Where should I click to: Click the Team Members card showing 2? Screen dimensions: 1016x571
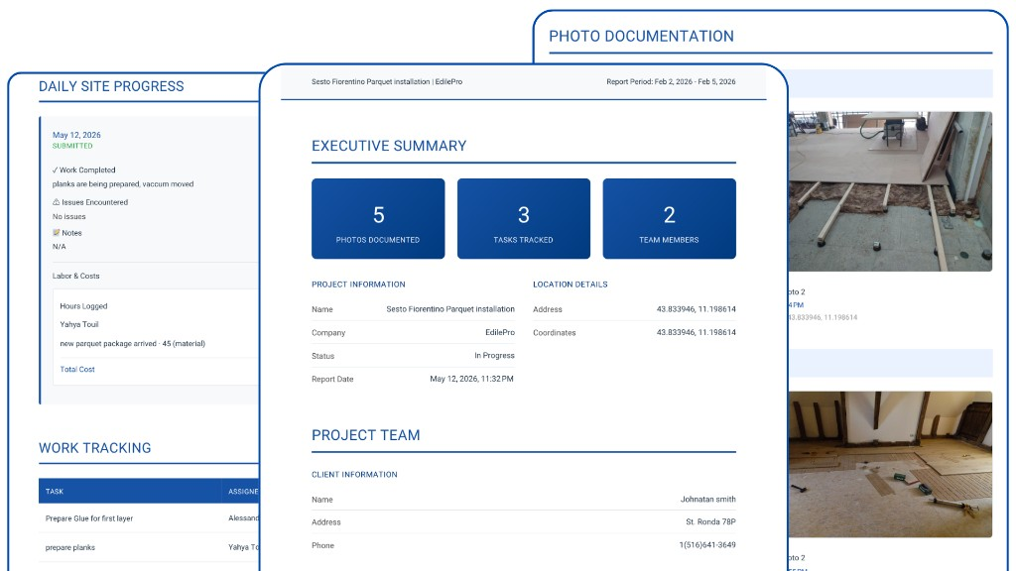coord(670,219)
